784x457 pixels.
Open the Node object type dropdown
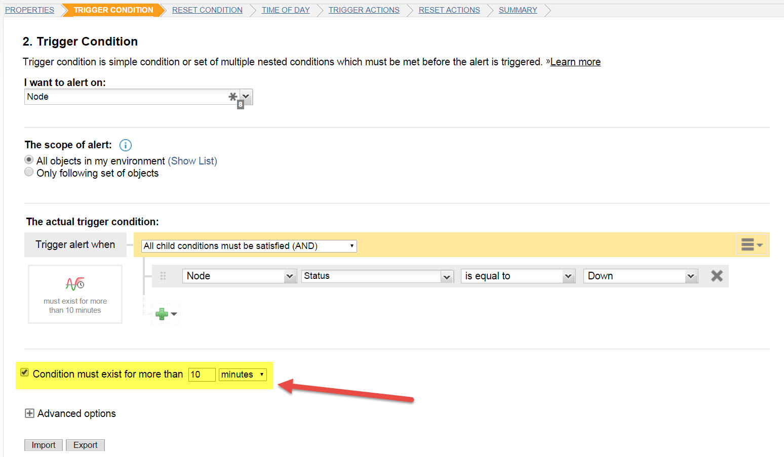(x=240, y=276)
